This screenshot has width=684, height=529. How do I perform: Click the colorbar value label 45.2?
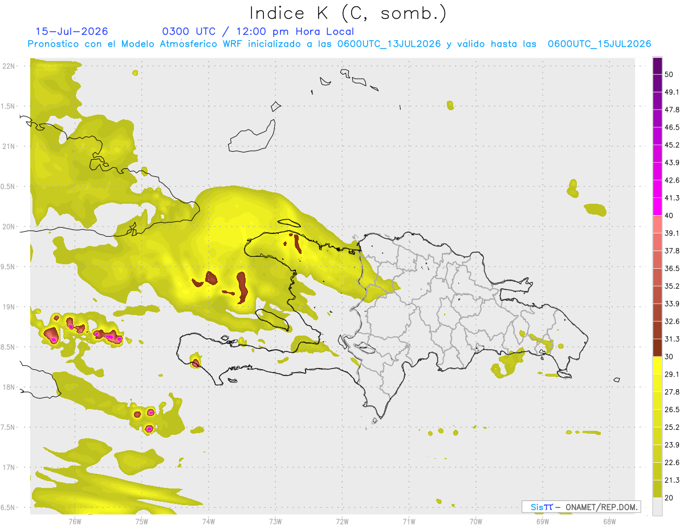pyautogui.click(x=672, y=145)
